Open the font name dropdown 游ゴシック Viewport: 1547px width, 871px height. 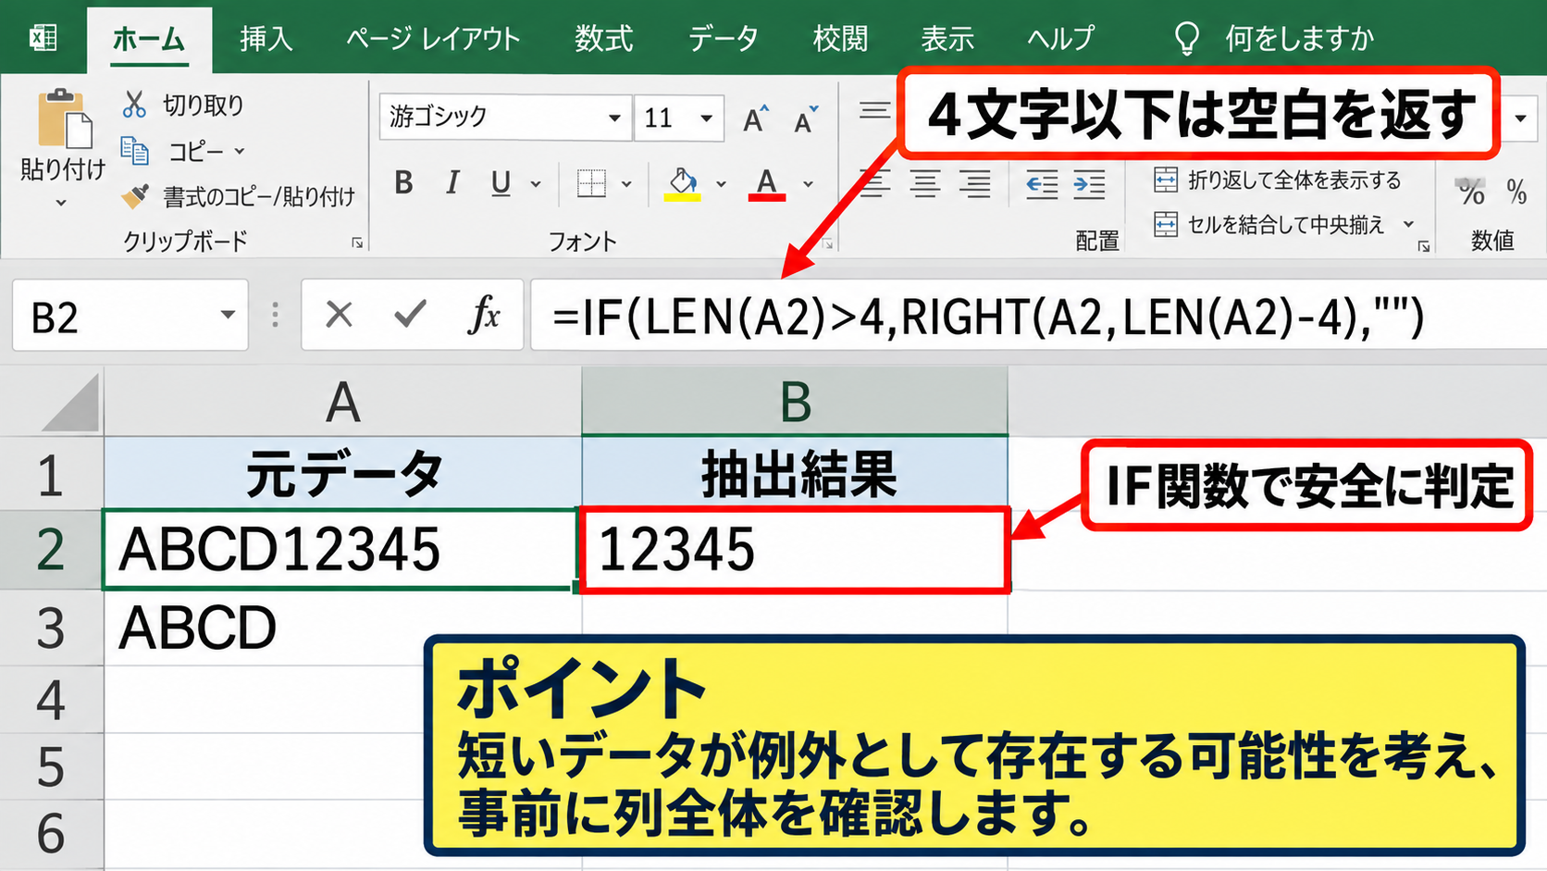tap(614, 118)
